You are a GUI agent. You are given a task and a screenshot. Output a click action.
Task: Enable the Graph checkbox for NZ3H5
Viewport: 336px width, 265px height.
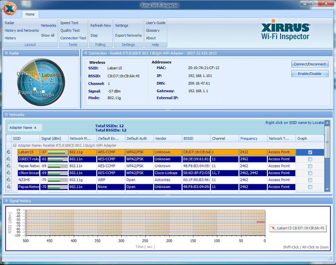coord(310,180)
